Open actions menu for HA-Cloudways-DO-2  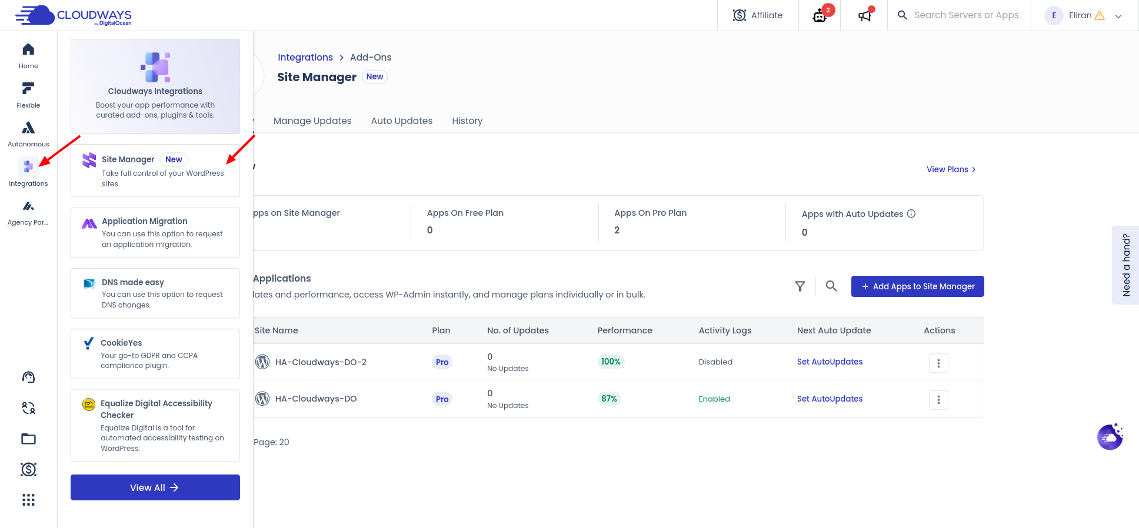point(938,363)
